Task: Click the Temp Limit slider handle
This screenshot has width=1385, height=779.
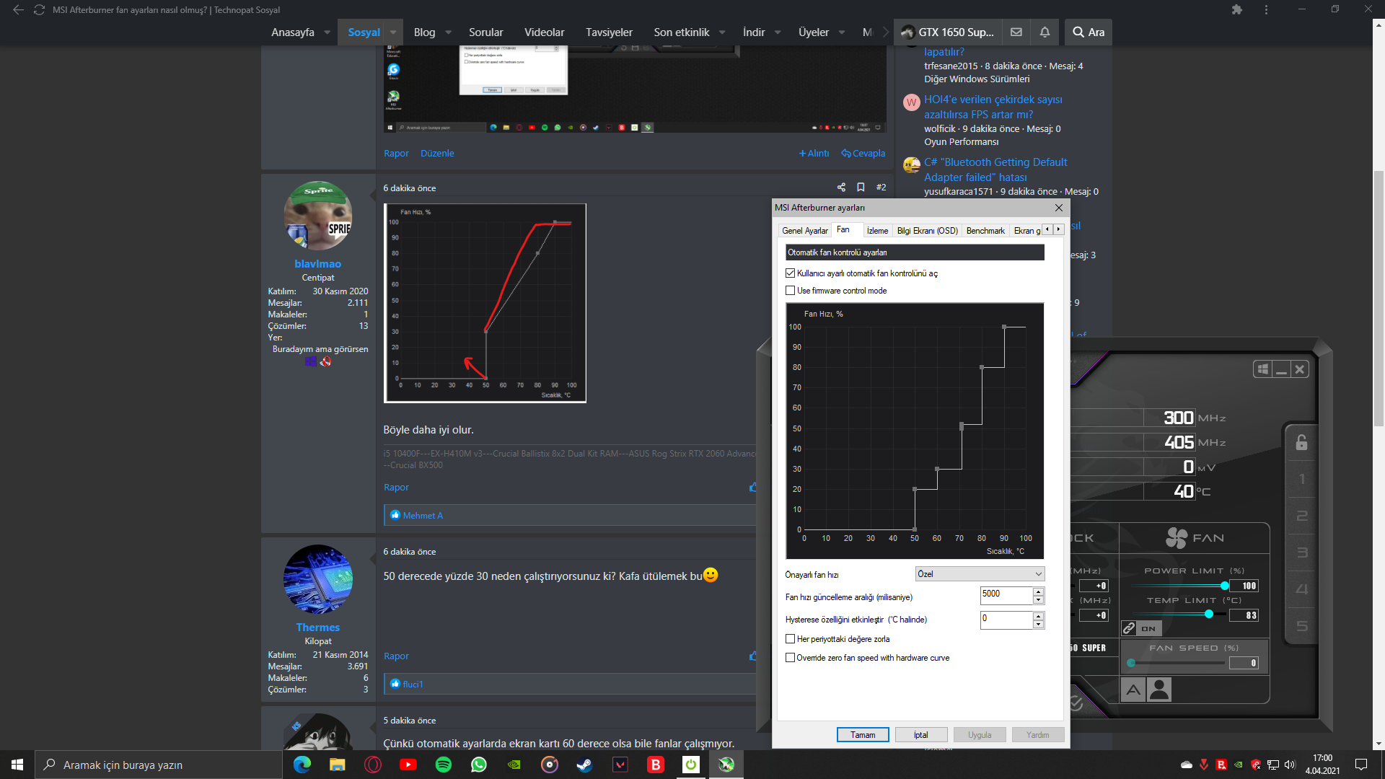Action: 1209,614
